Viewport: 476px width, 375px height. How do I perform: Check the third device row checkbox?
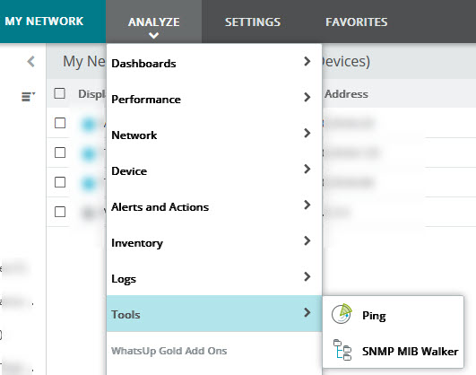tap(60, 182)
